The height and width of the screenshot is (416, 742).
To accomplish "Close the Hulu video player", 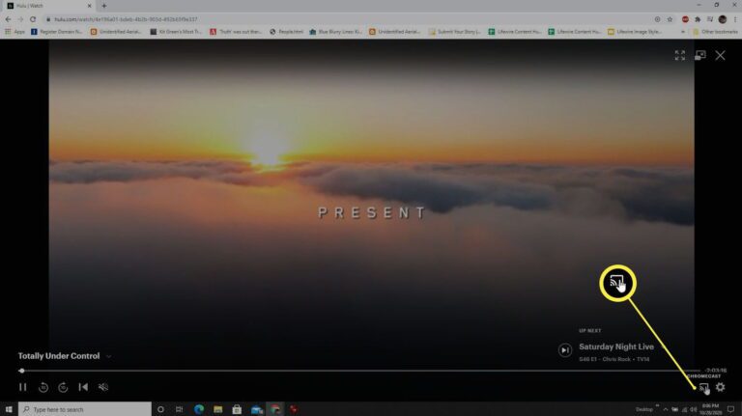I will [x=720, y=55].
